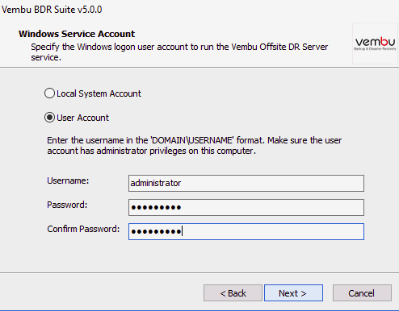Click the DOMAIN\USERNAME format instruction text

[195, 146]
